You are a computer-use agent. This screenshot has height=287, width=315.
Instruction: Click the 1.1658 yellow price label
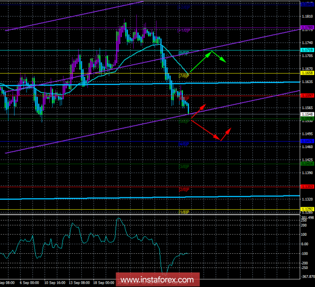(x=307, y=73)
